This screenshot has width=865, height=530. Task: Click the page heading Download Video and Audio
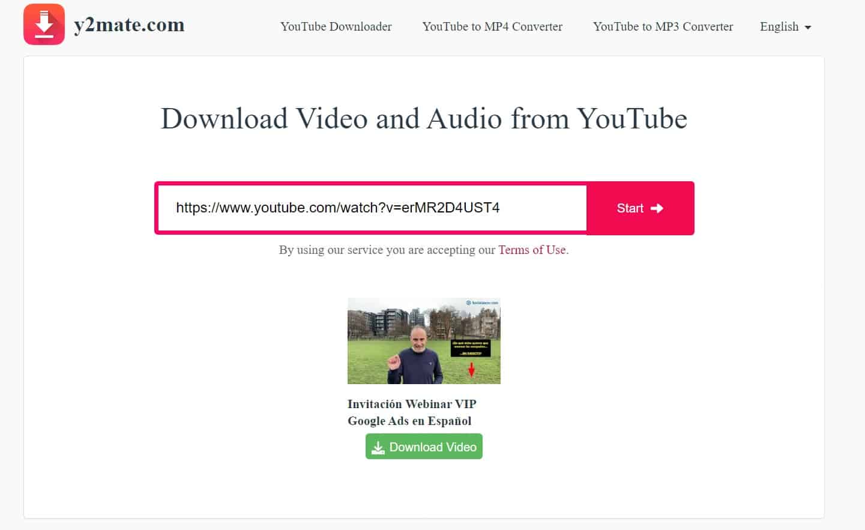pyautogui.click(x=424, y=118)
